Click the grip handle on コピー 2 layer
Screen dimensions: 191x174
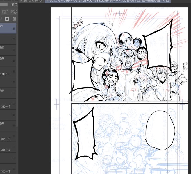click(14, 136)
